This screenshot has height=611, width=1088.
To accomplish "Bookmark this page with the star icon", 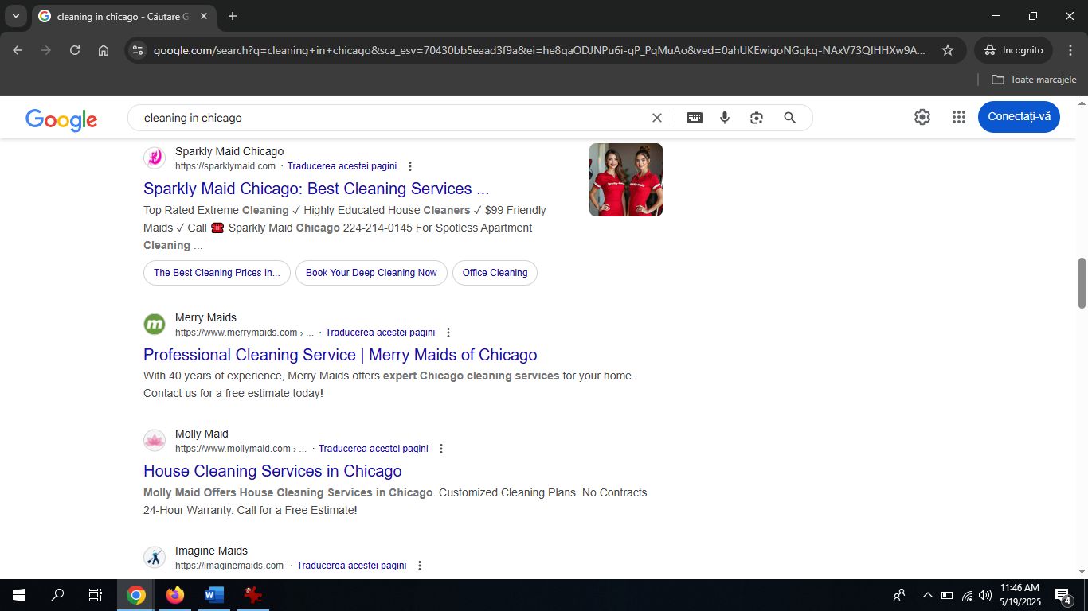I will 948,49.
